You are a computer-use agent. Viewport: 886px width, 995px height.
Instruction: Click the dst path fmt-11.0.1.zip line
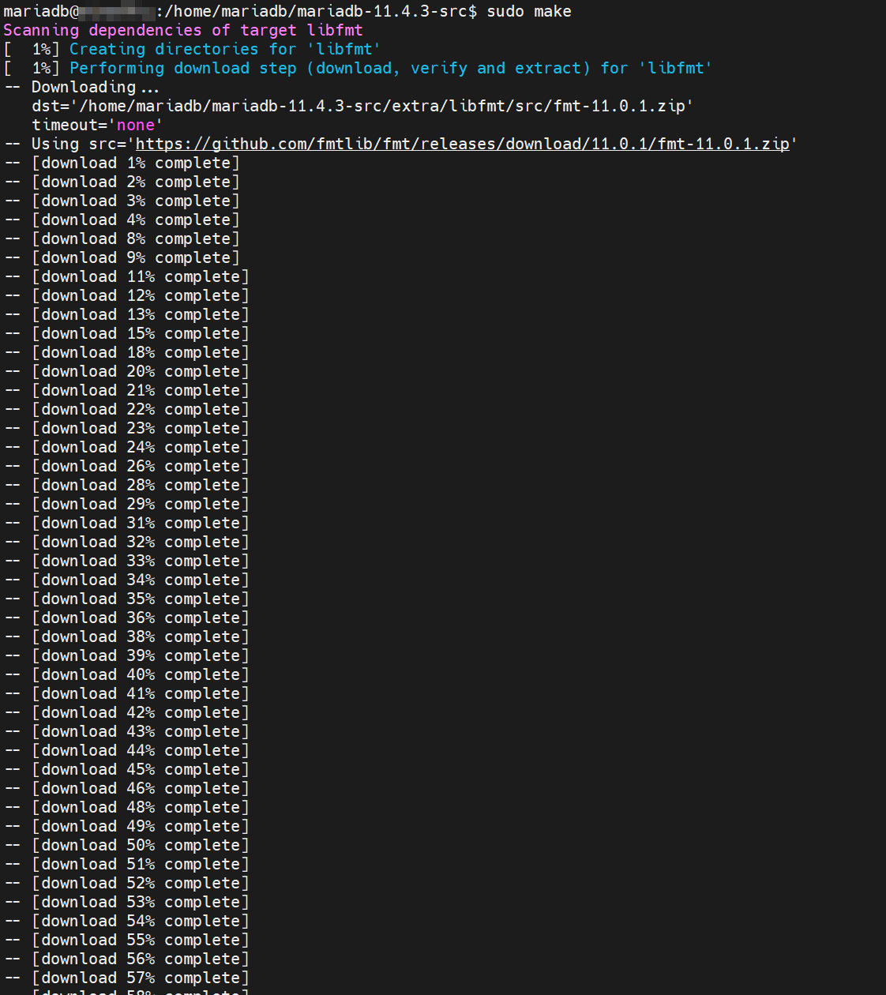[x=362, y=106]
